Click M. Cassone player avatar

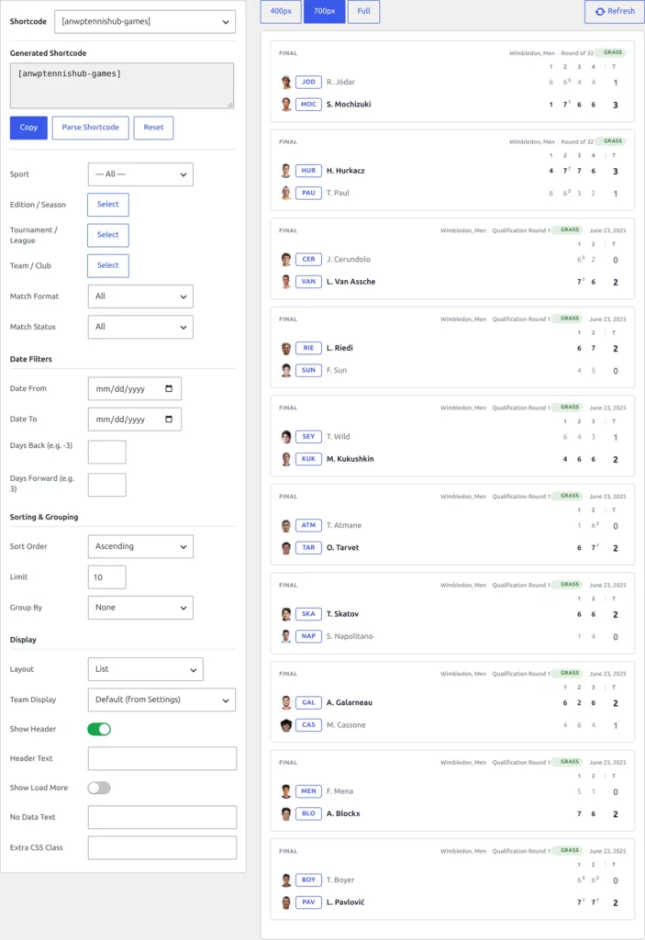tap(286, 725)
